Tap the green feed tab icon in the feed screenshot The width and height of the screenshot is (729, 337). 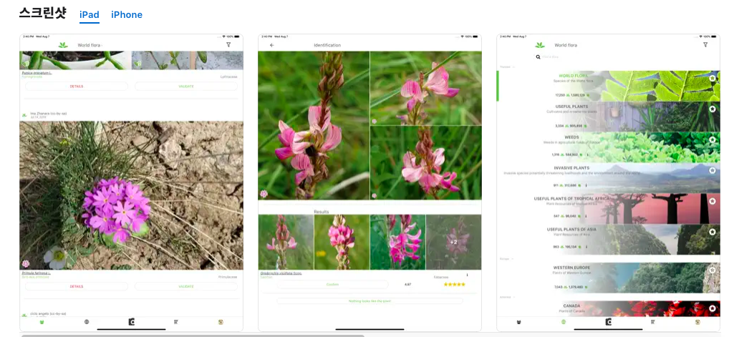coord(42,322)
